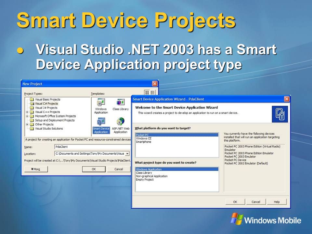Image resolution: width=312 pixels, height=234 pixels.
Task: Click the Visual J# Projects folder icon
Action: (32, 108)
